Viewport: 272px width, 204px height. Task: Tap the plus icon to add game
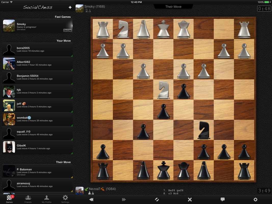(70, 7)
